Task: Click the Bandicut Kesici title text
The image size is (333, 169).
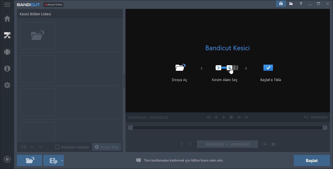Action: pos(228,48)
